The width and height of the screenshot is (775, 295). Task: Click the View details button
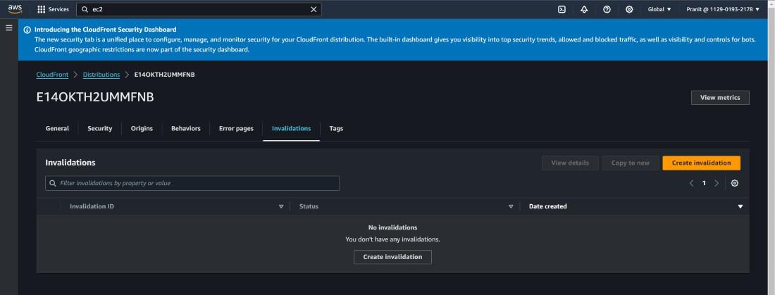(570, 163)
